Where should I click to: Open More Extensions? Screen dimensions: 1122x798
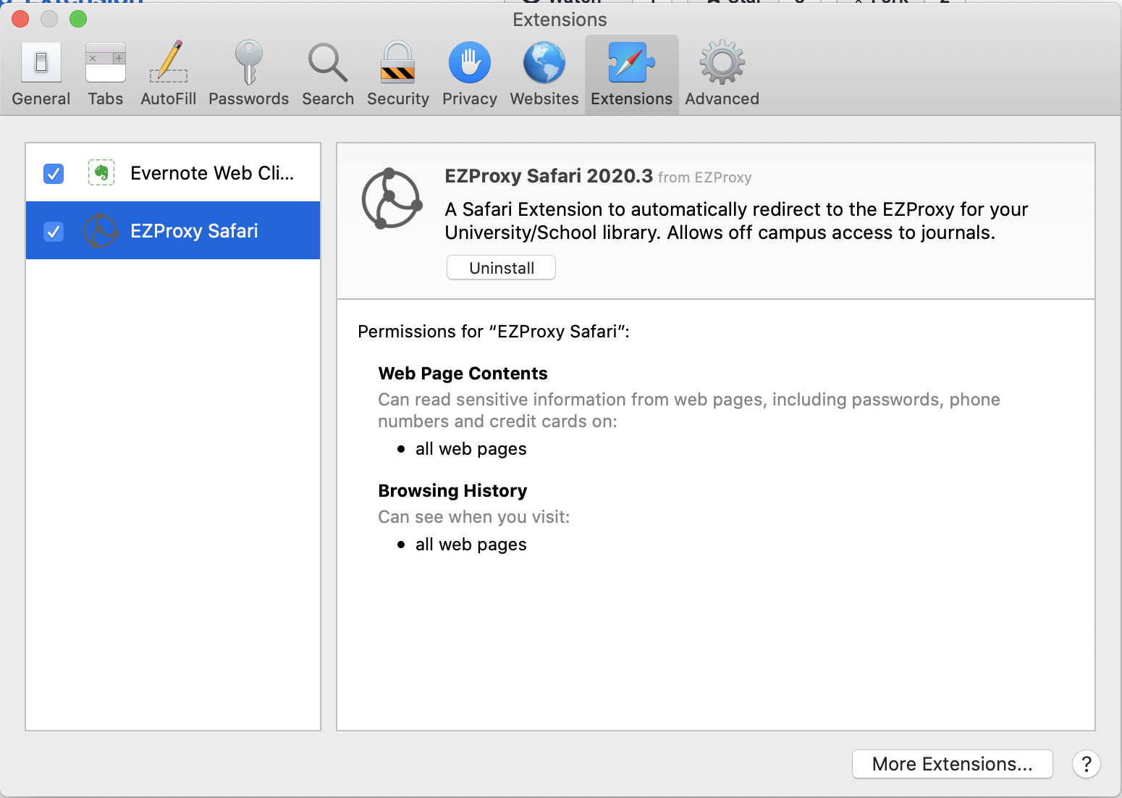952,764
